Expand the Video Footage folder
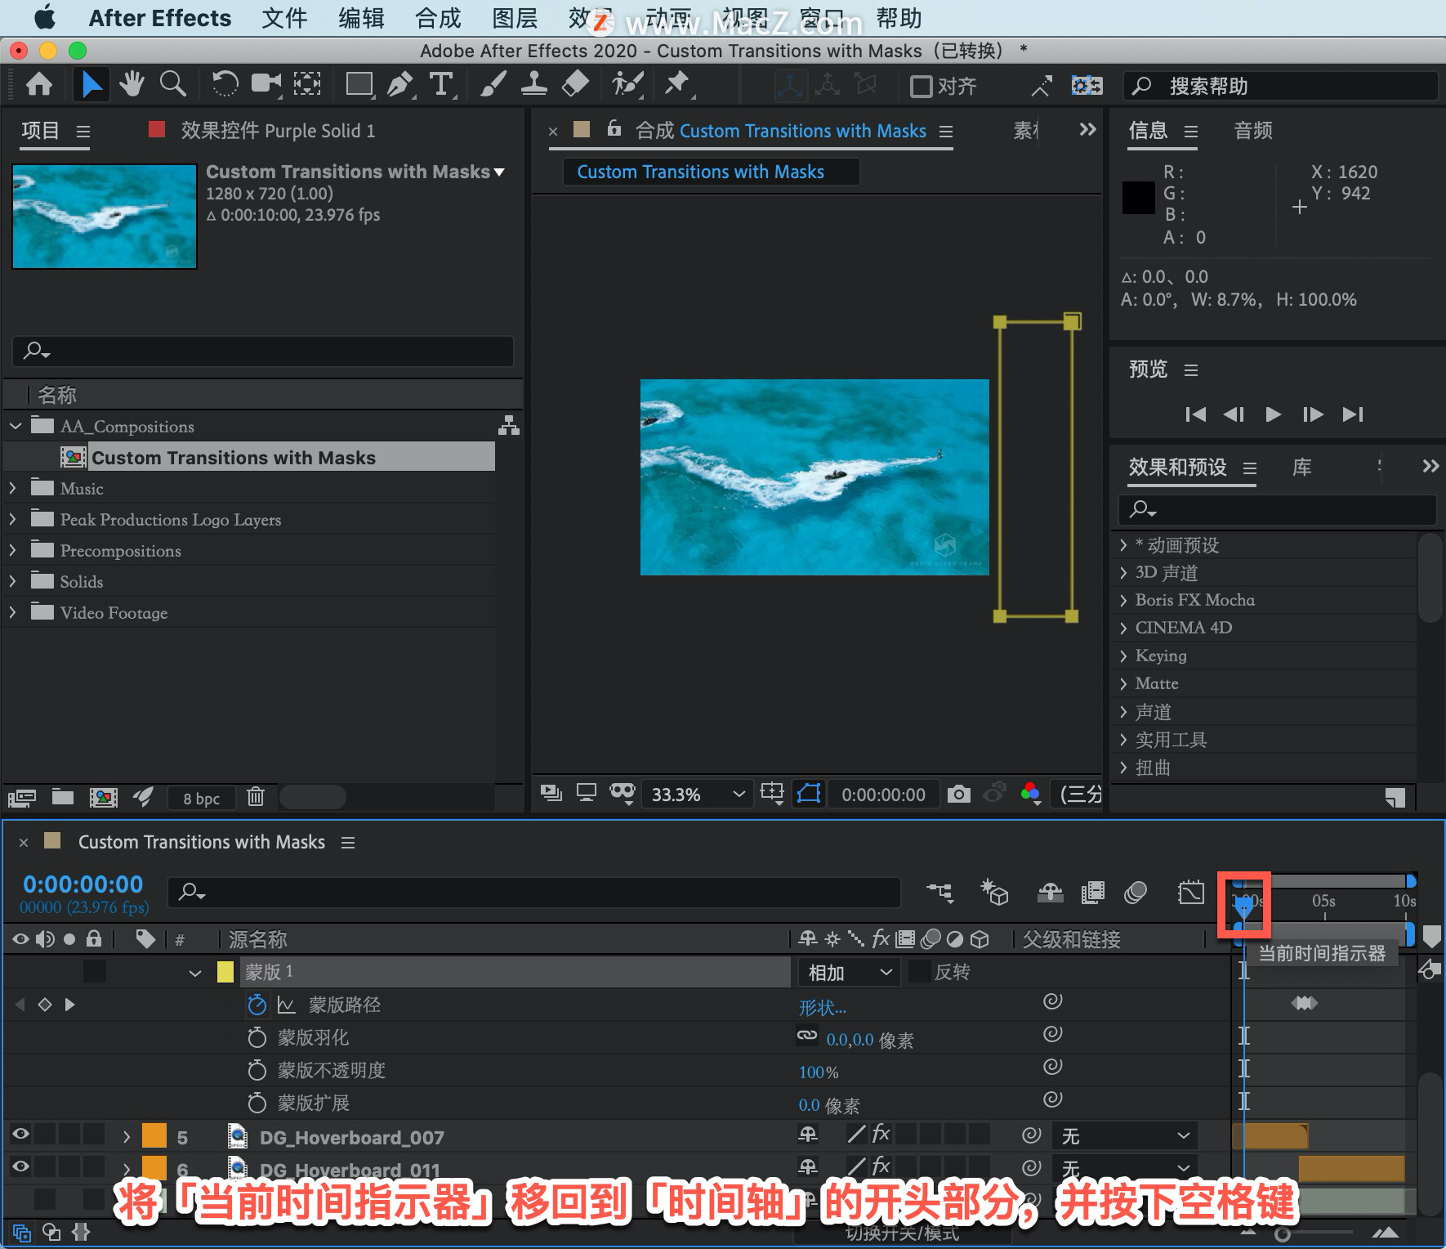The height and width of the screenshot is (1249, 1446). point(12,612)
